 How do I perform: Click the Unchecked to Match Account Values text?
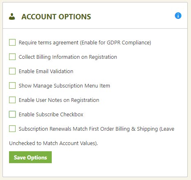[53, 143]
